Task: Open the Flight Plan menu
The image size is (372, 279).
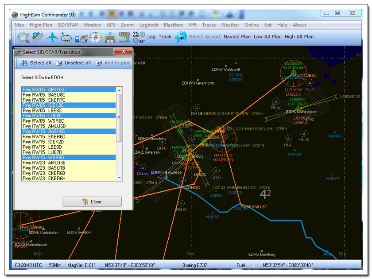Action: point(41,25)
